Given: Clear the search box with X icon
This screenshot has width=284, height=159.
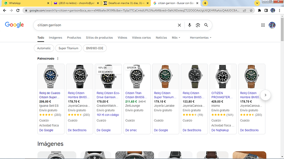Looking at the screenshot, I should click(x=179, y=25).
